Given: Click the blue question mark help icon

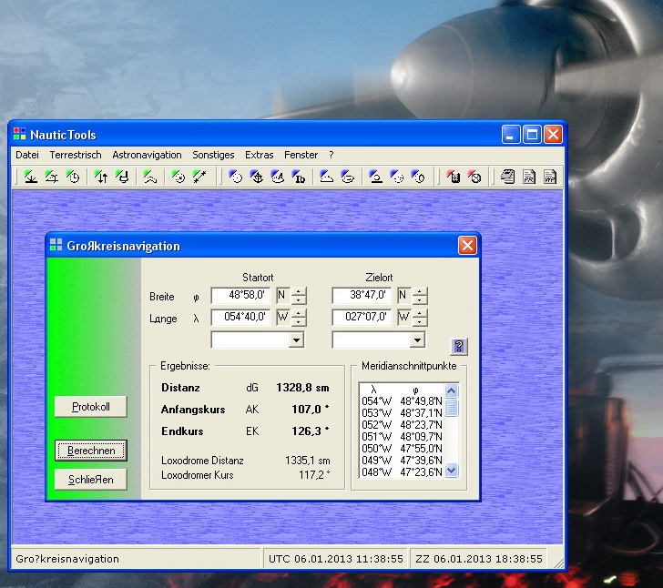Looking at the screenshot, I should (459, 346).
